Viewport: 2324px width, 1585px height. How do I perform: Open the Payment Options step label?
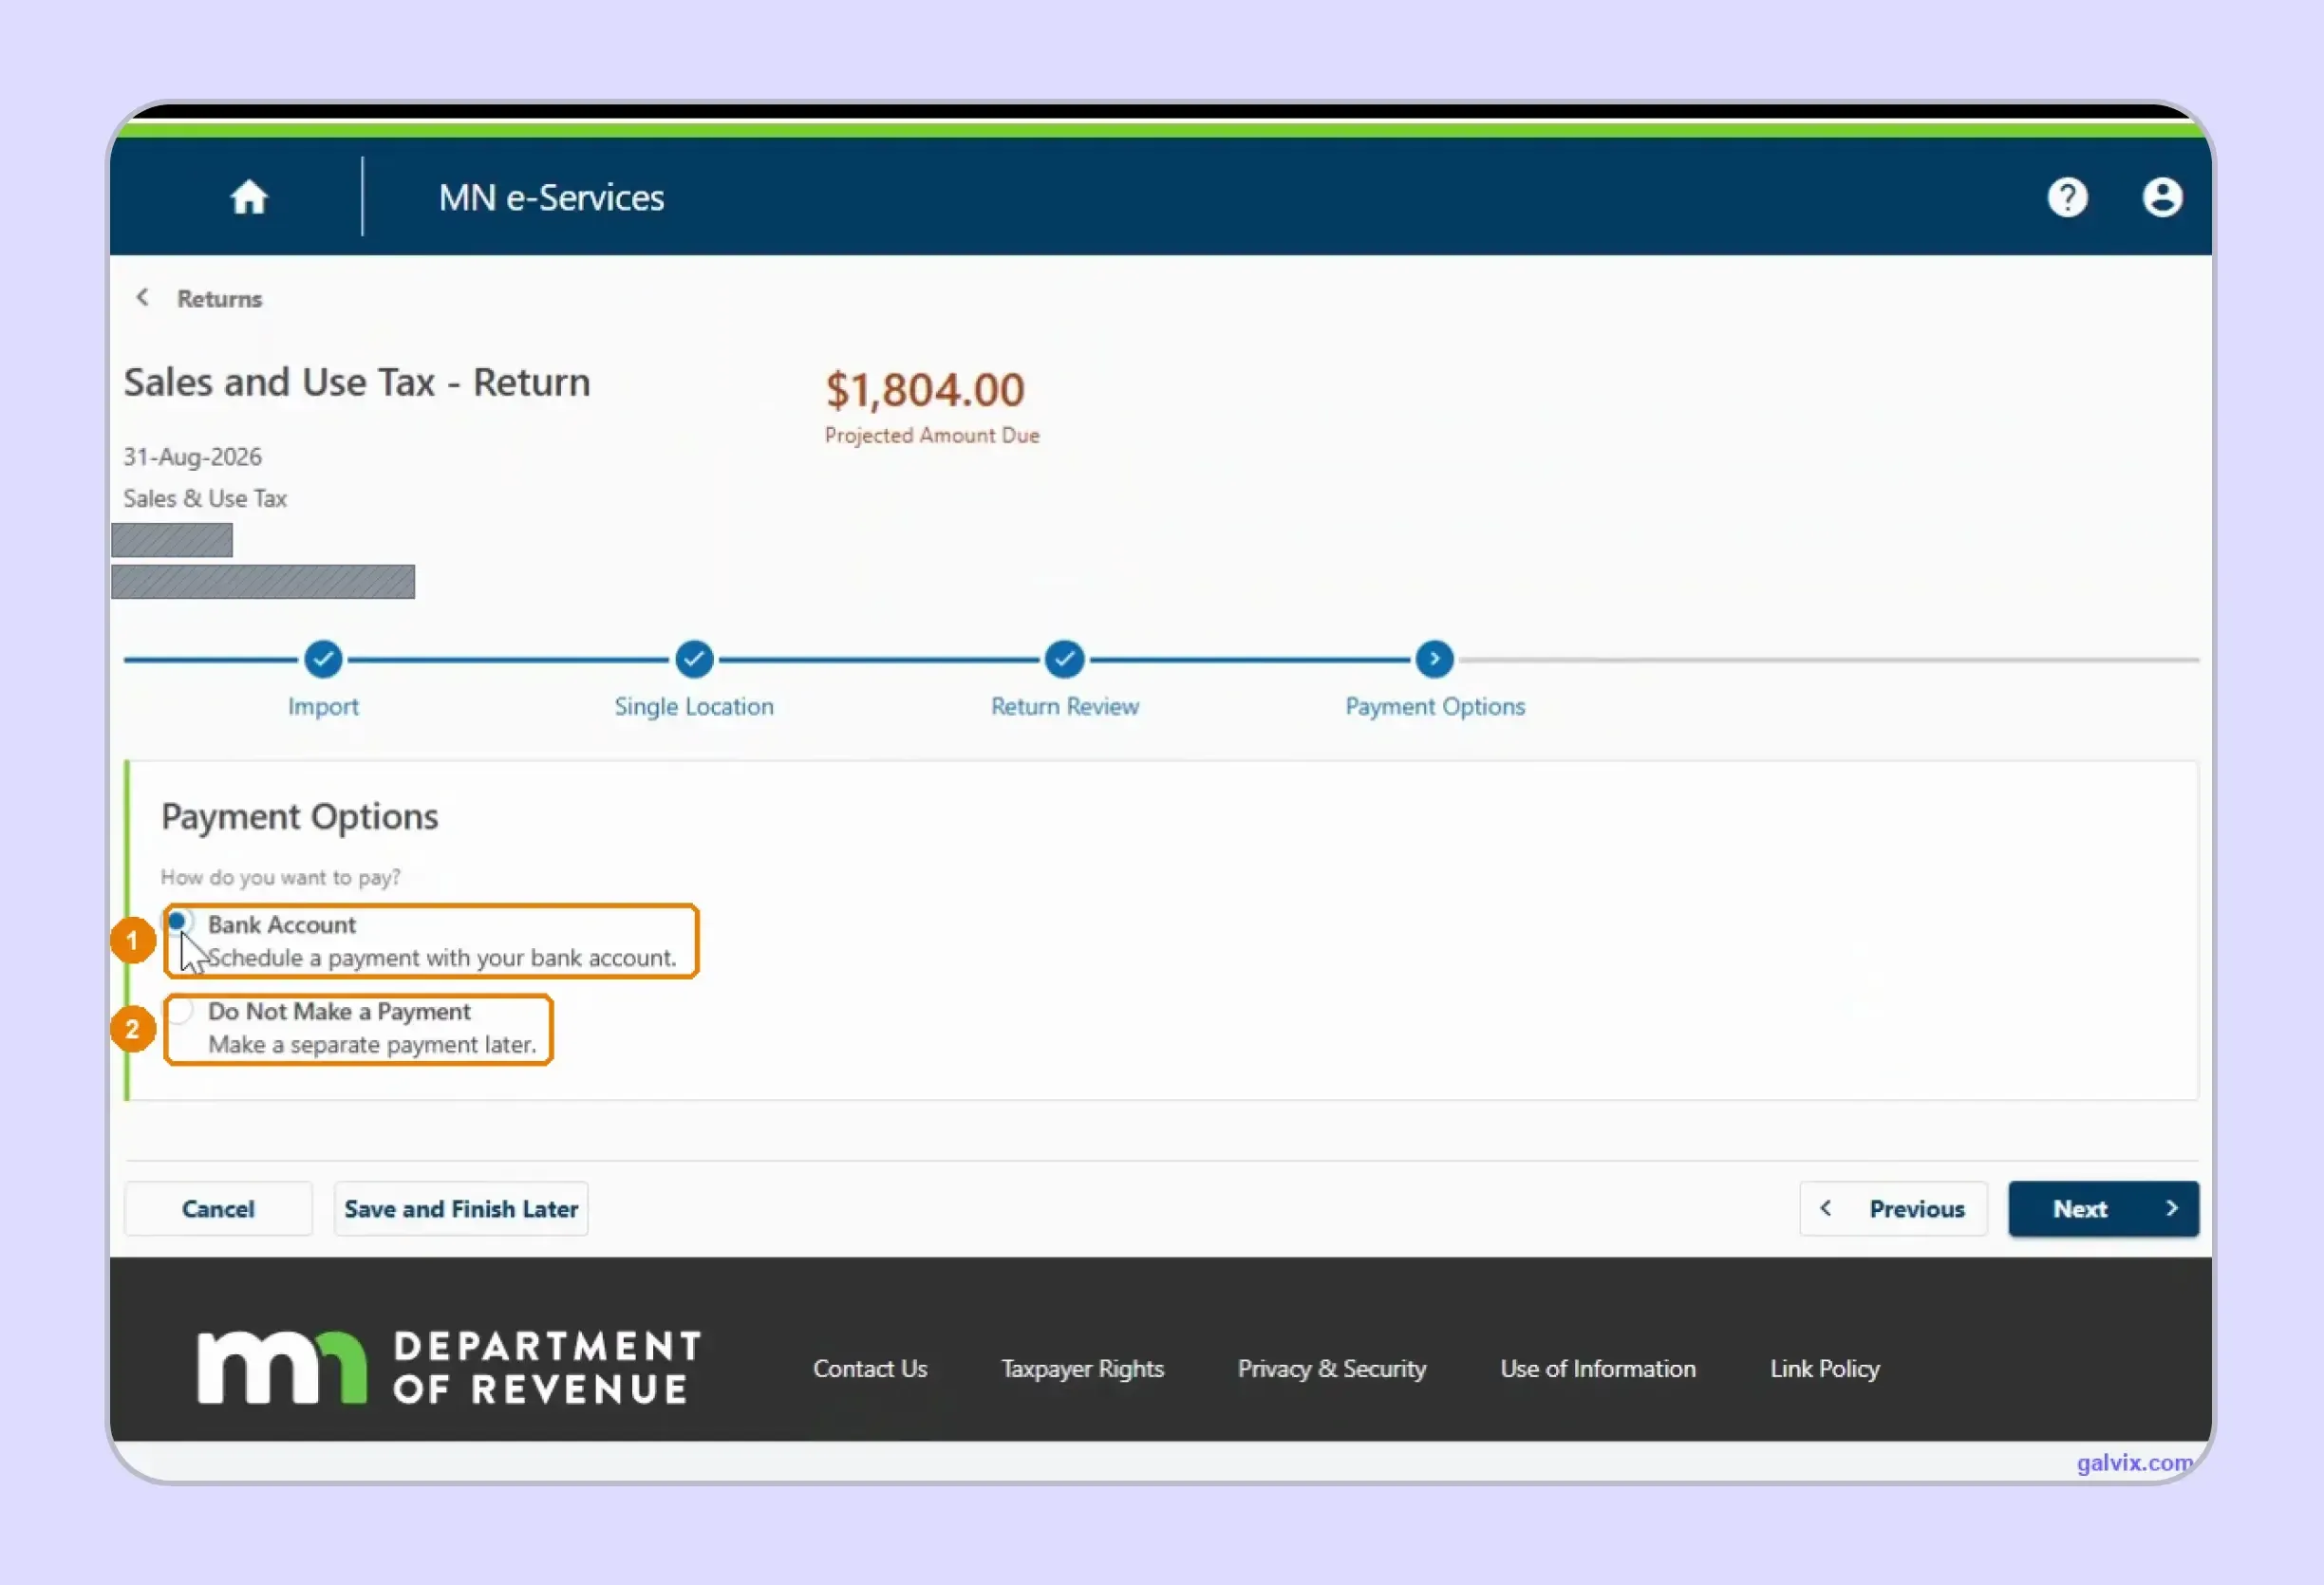coord(1434,706)
